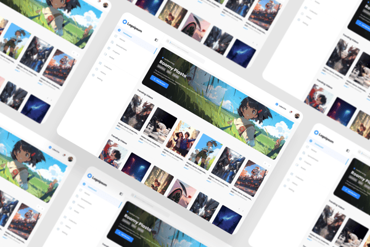
Task: Click the credits balance badge in the central dashboard
Action: [x=281, y=106]
